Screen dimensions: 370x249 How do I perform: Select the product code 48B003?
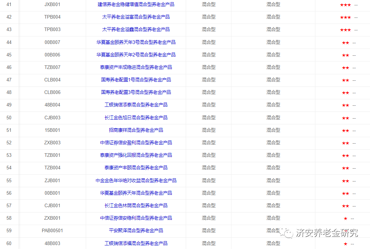(52, 243)
